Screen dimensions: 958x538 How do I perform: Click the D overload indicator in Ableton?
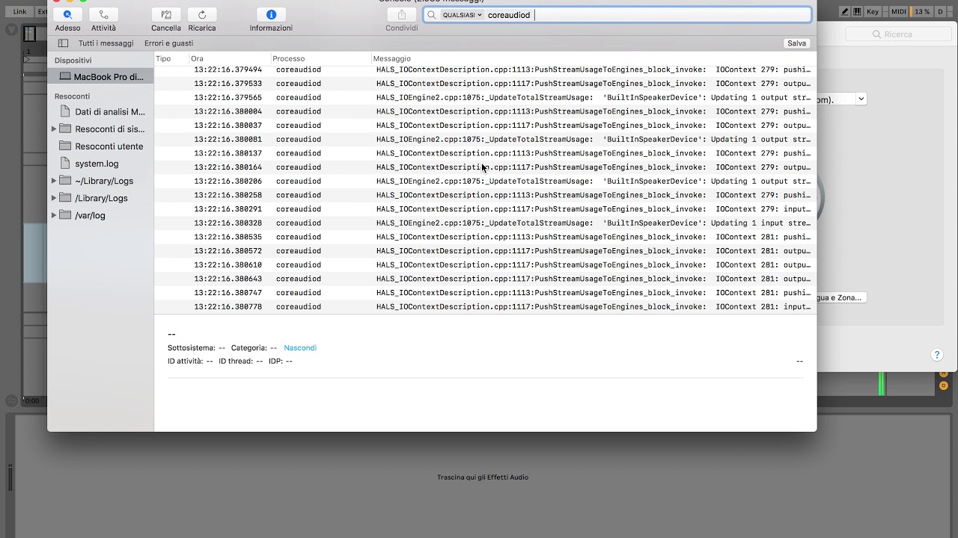pos(940,11)
